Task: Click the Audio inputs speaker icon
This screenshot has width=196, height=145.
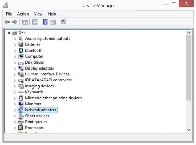Action: click(x=21, y=38)
